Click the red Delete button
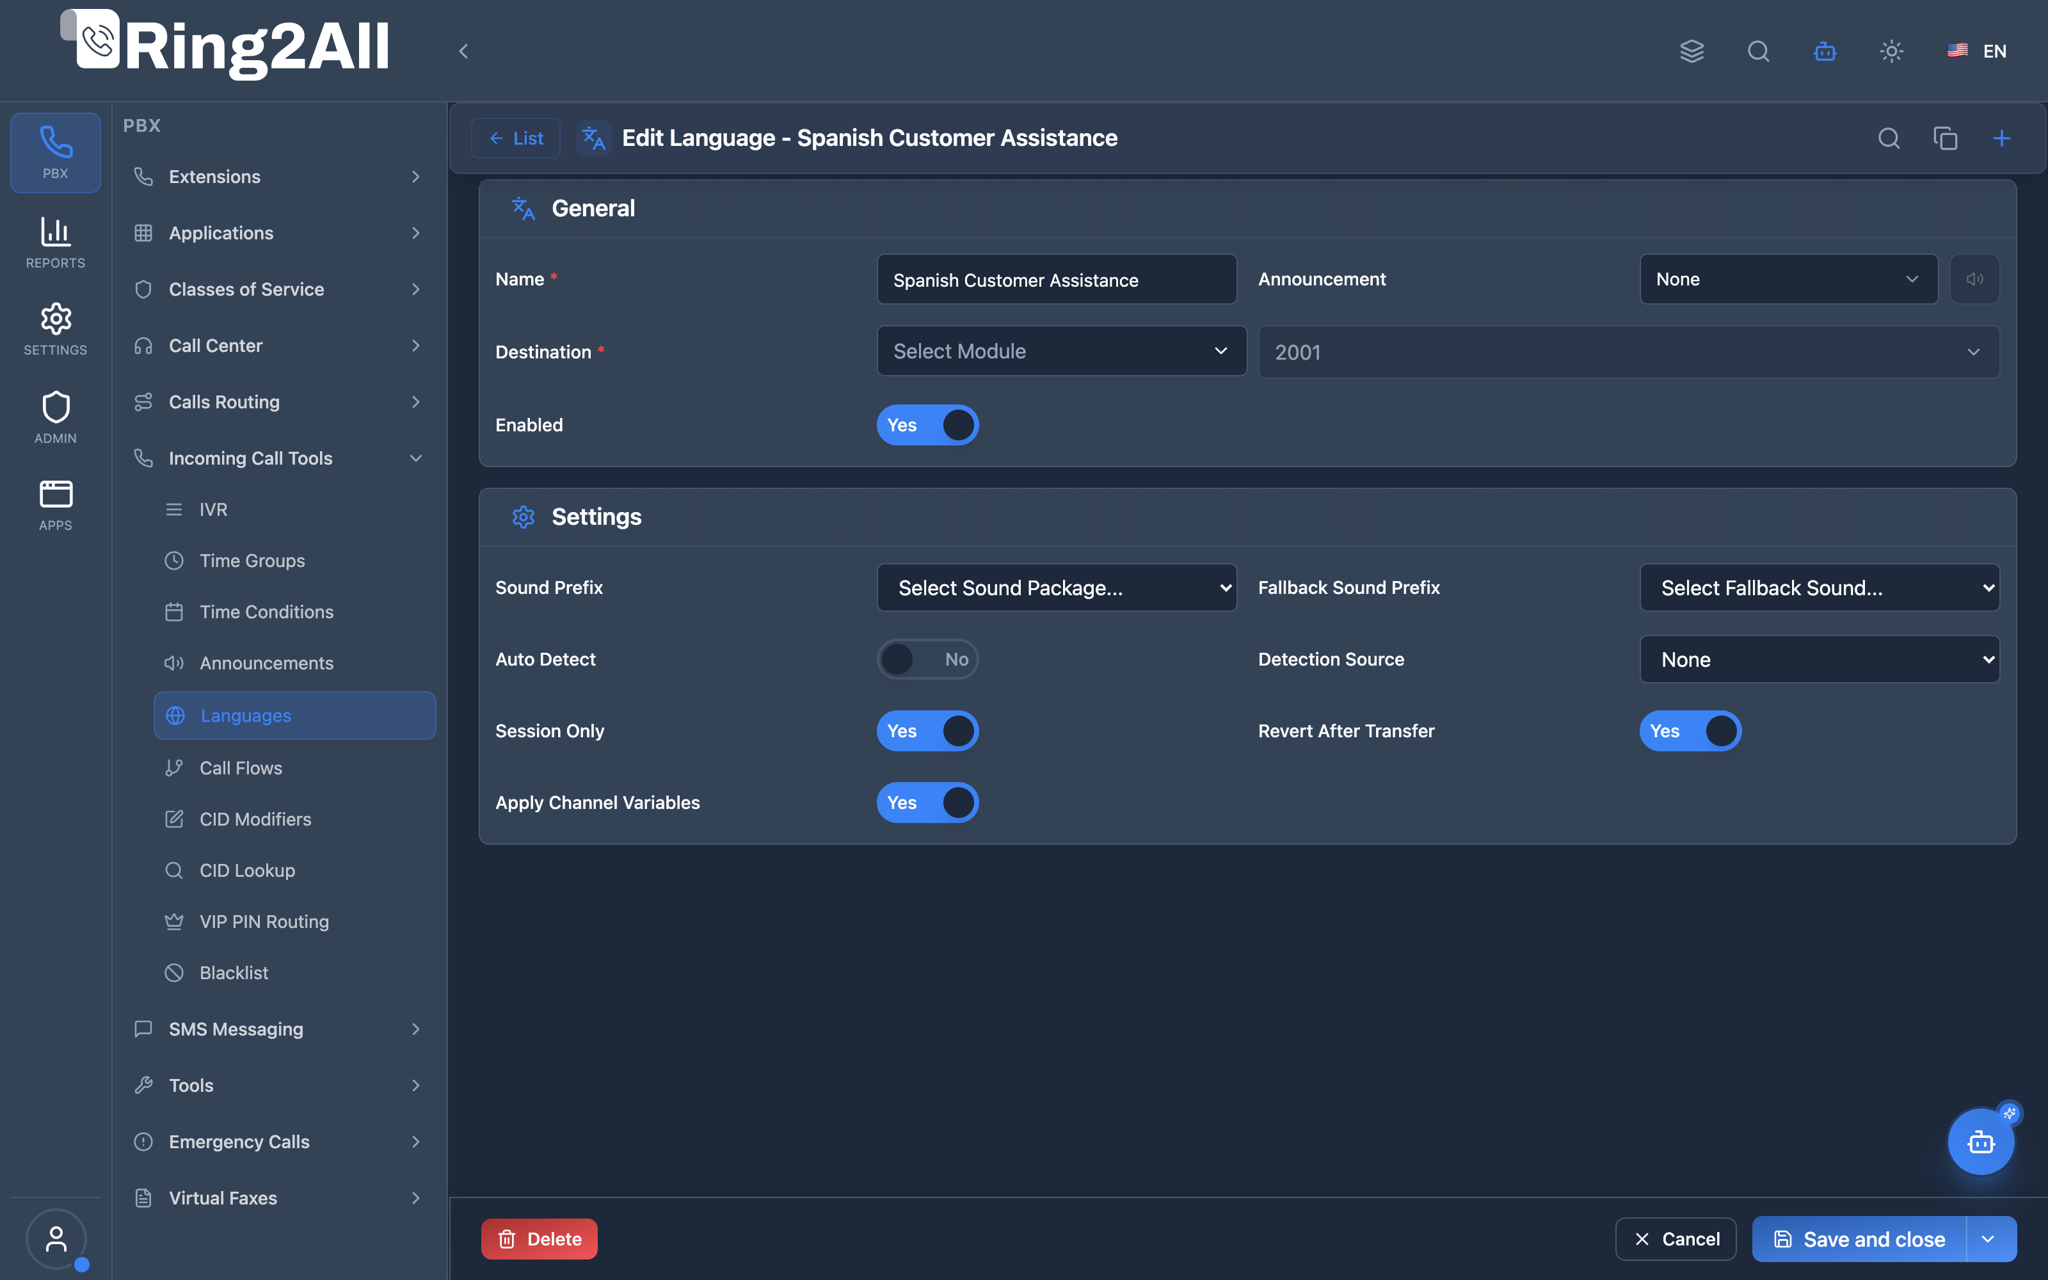The height and width of the screenshot is (1280, 2048). pos(539,1240)
